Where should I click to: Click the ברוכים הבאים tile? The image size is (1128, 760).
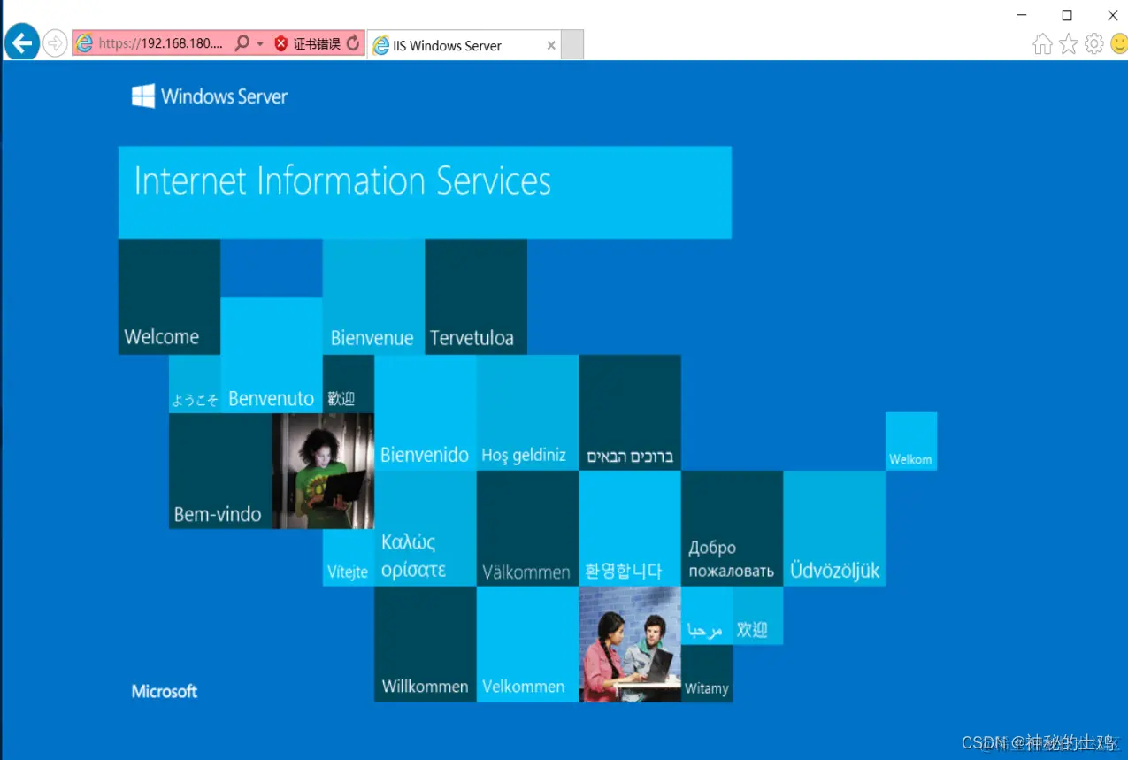pyautogui.click(x=630, y=412)
